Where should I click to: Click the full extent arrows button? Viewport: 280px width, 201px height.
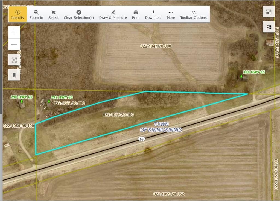[14, 60]
